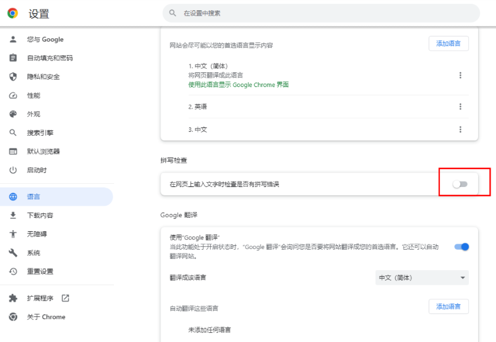Click the 1. 中文（简体）language entry

tap(208, 66)
